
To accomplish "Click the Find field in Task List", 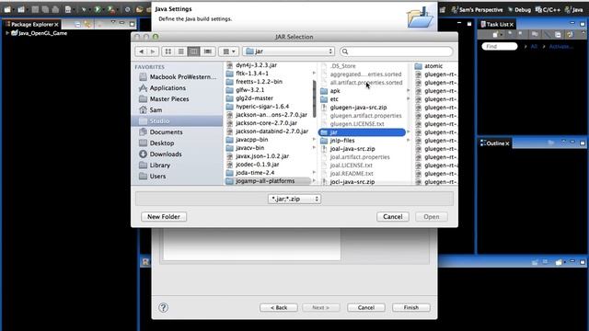I will [x=500, y=47].
